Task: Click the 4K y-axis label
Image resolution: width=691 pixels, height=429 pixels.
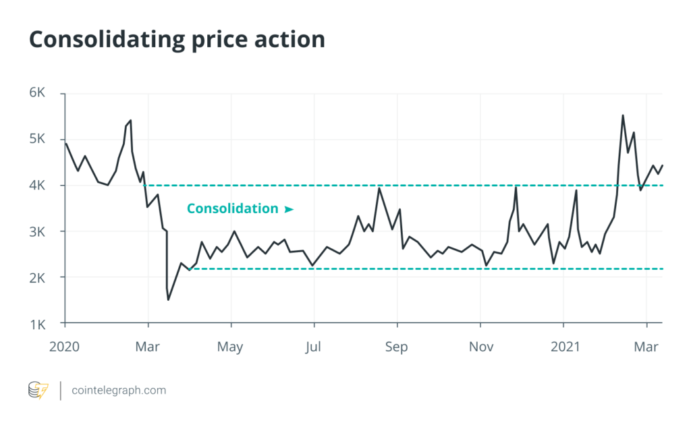Action: coord(36,185)
